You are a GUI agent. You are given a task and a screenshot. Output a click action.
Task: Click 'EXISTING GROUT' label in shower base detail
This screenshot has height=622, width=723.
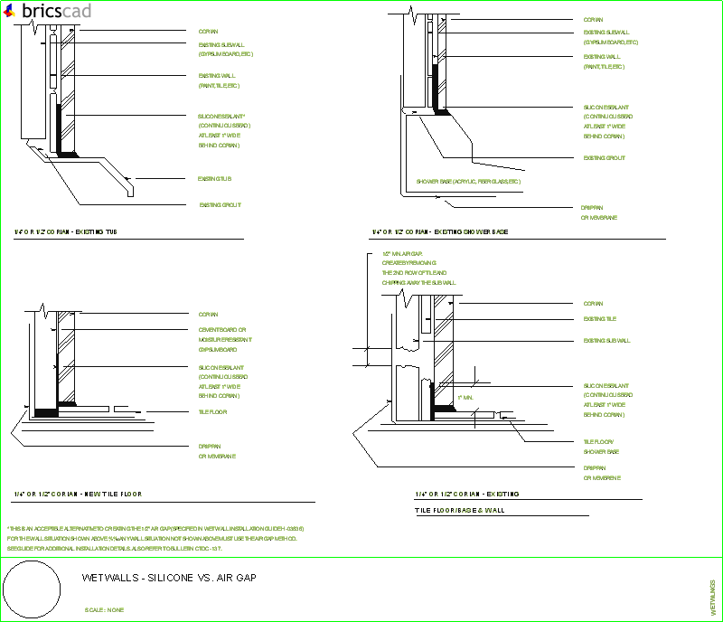604,158
